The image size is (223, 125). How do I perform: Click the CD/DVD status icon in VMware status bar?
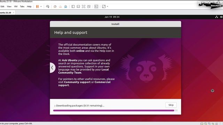click(206, 124)
